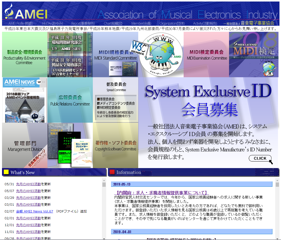Click the W3C Member badge
The height and width of the screenshot is (240, 281).
tap(139, 48)
